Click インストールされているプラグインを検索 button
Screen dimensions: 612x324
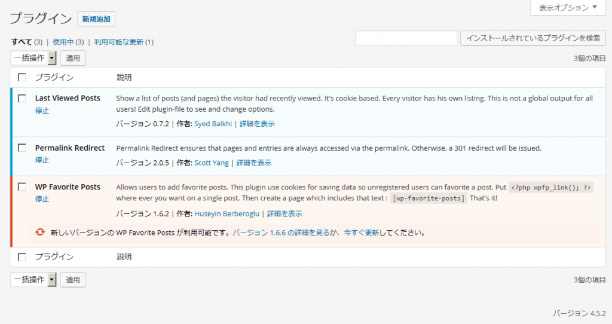pyautogui.click(x=533, y=38)
